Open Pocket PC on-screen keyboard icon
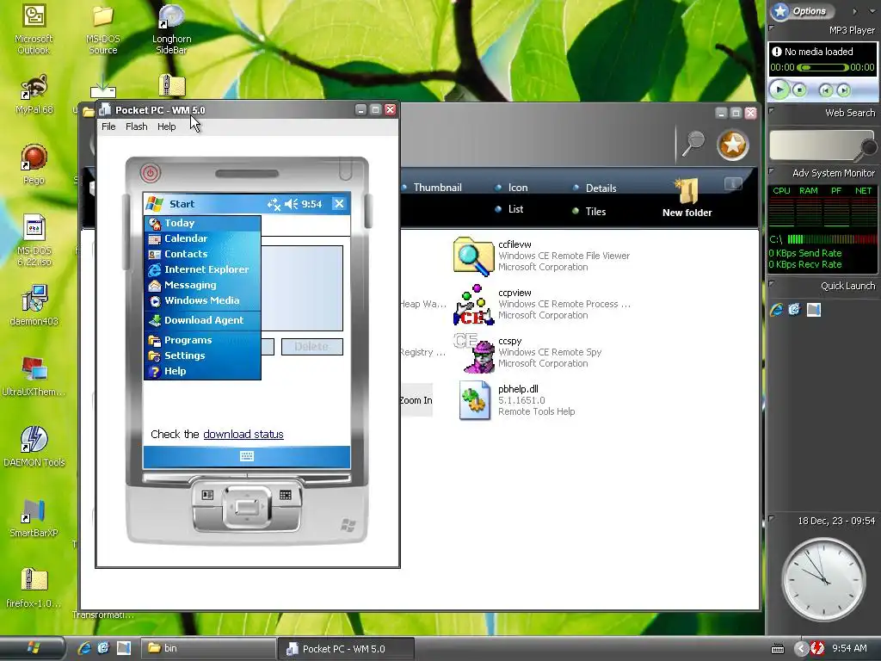Image resolution: width=881 pixels, height=661 pixels. click(247, 456)
